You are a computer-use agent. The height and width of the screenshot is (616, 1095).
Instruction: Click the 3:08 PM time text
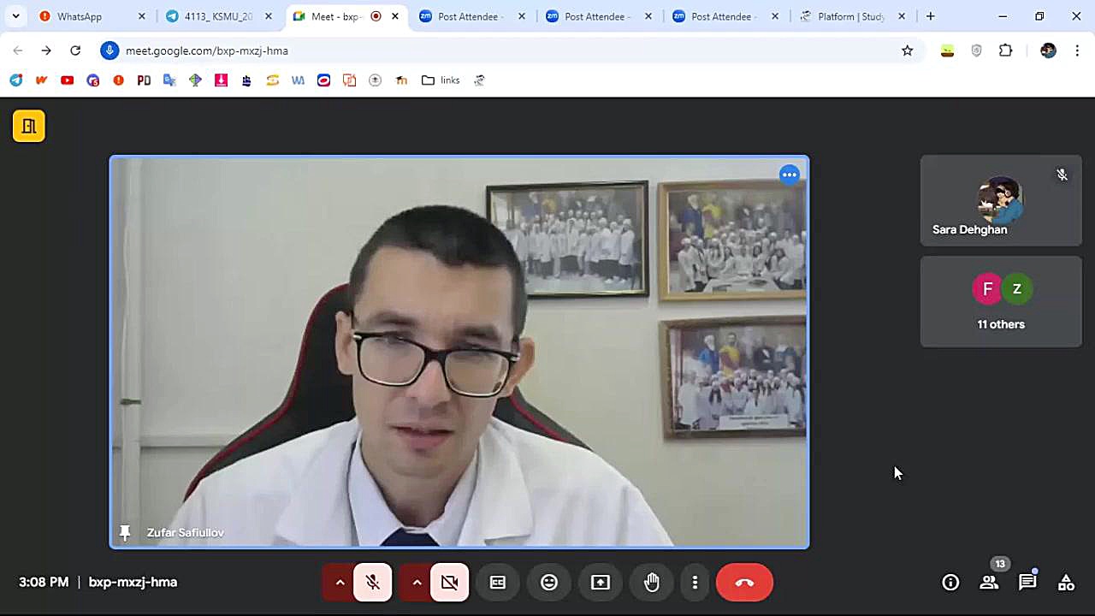[44, 583]
